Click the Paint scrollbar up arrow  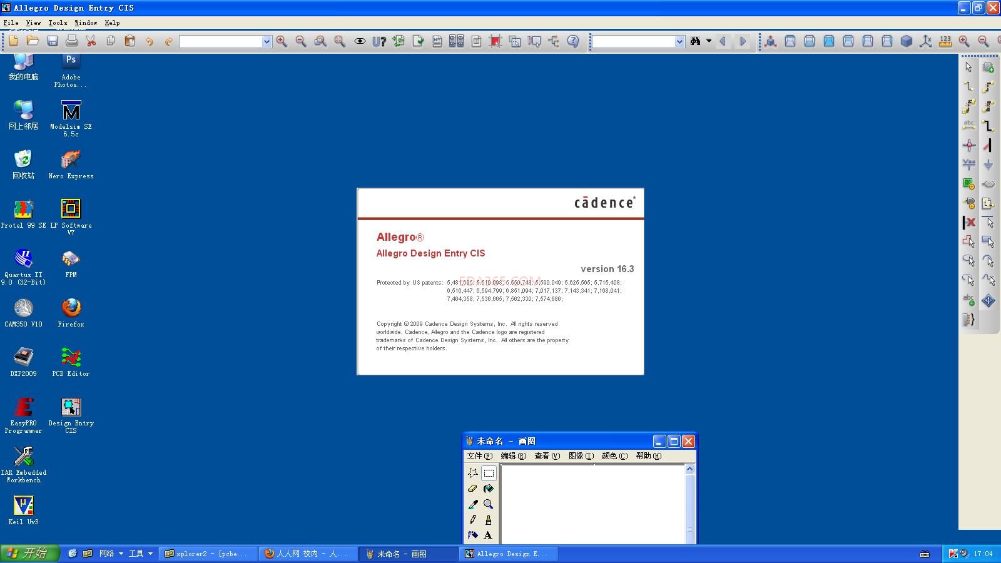(690, 469)
